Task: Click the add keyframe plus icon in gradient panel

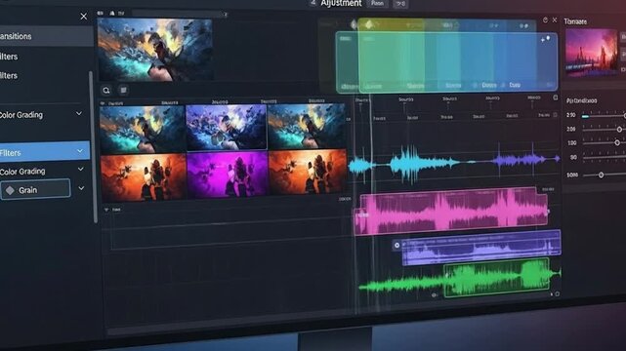Action: 543,40
